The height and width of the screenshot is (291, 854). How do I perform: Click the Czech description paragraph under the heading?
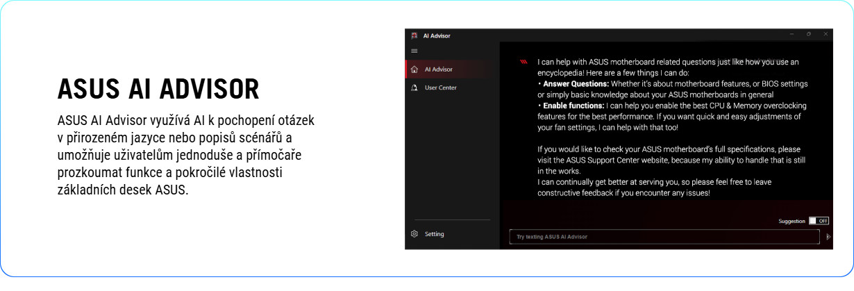click(186, 154)
